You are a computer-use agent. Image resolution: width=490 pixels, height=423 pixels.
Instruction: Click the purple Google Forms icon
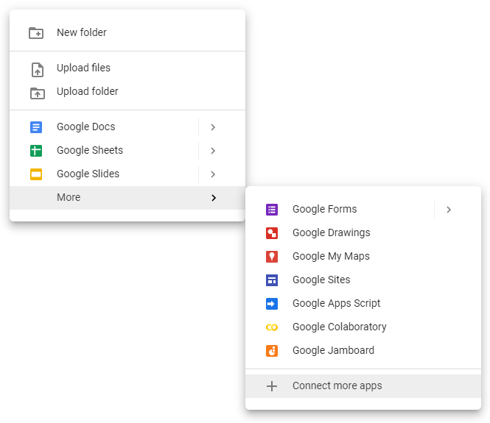[x=272, y=210]
